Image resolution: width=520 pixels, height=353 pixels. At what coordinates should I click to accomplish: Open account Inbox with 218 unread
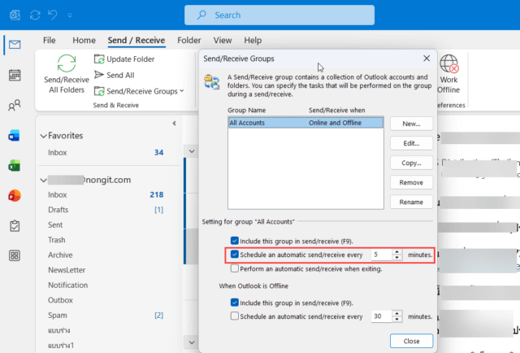[x=106, y=194]
